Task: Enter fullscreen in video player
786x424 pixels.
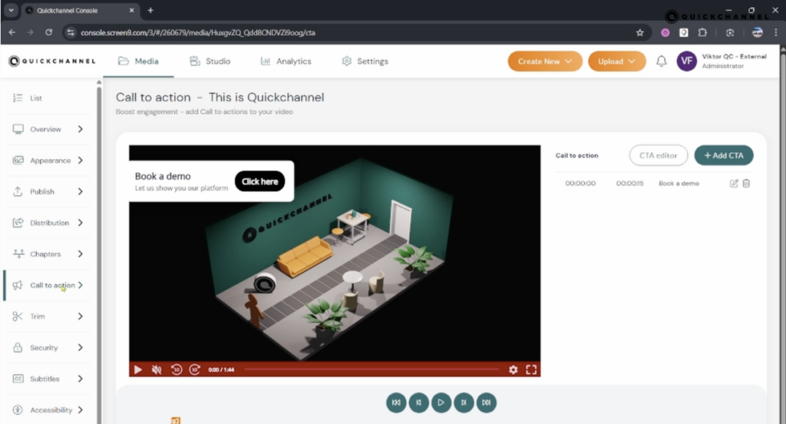Action: [x=531, y=369]
